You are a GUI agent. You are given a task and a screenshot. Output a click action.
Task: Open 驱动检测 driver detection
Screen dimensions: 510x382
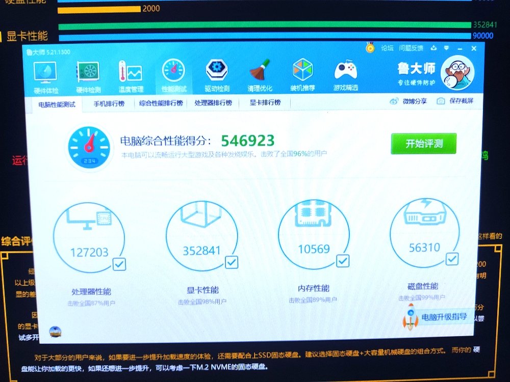pyautogui.click(x=217, y=75)
